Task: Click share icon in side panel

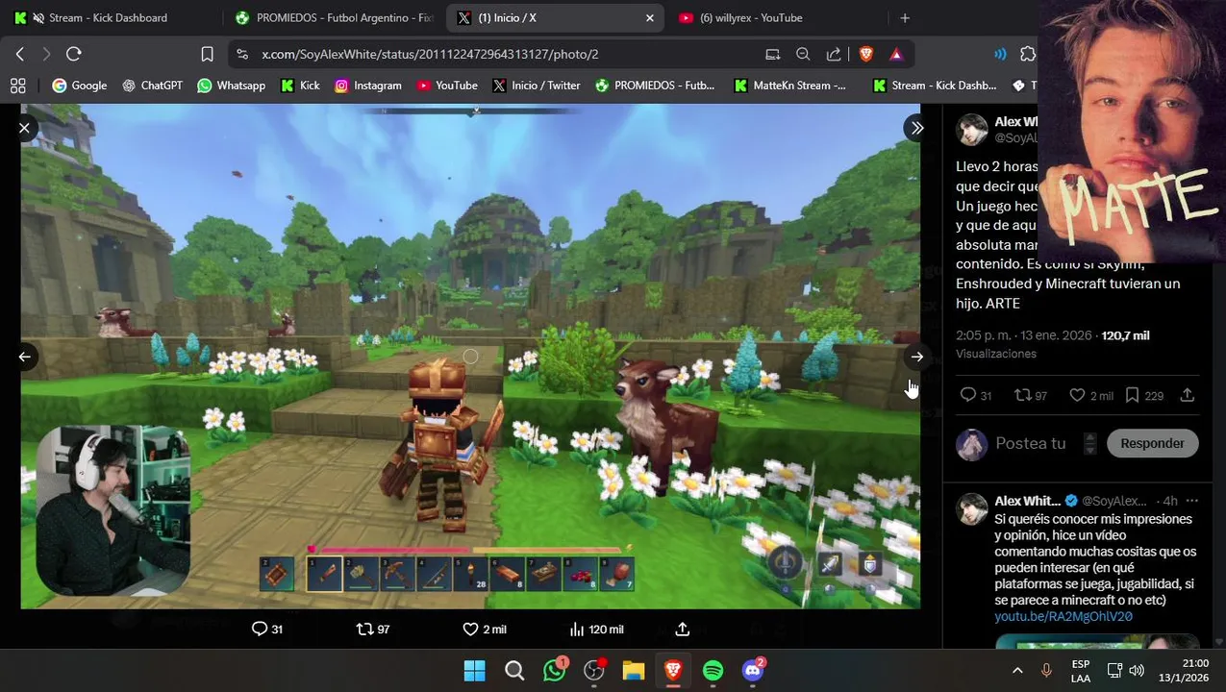Action: point(1188,395)
